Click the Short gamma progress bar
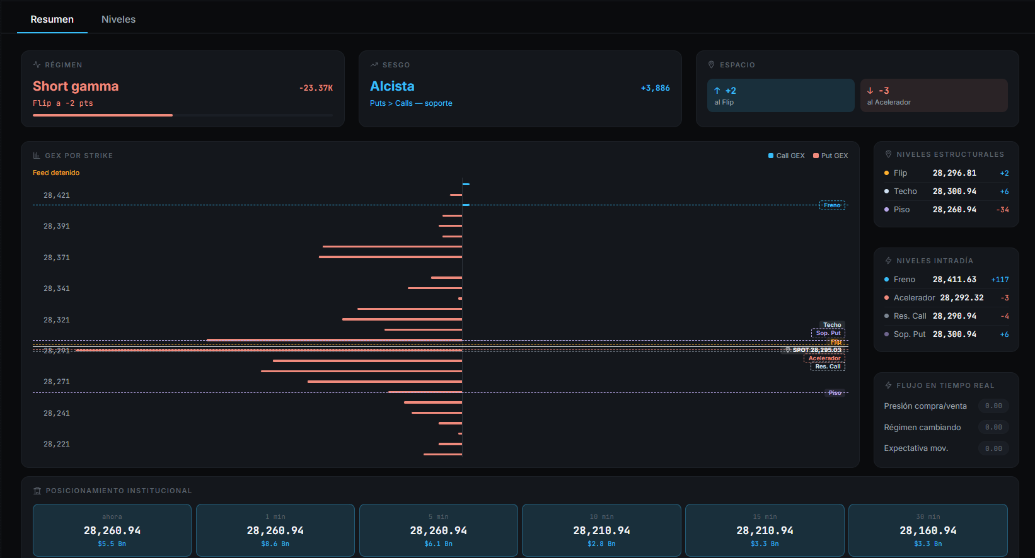1035x558 pixels. [183, 115]
